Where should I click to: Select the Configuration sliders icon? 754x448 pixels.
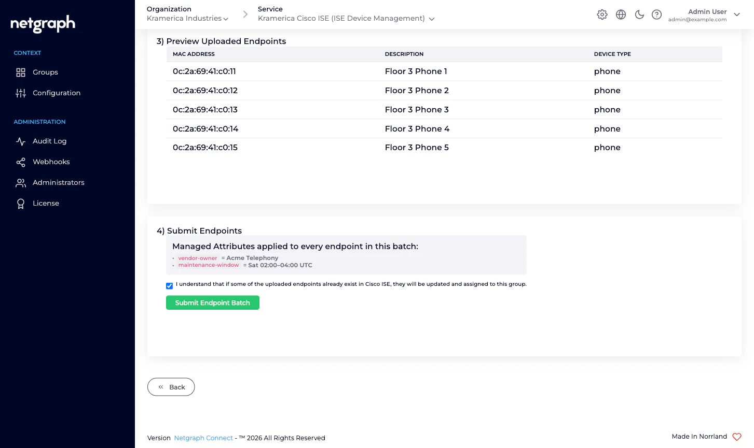[x=21, y=93]
